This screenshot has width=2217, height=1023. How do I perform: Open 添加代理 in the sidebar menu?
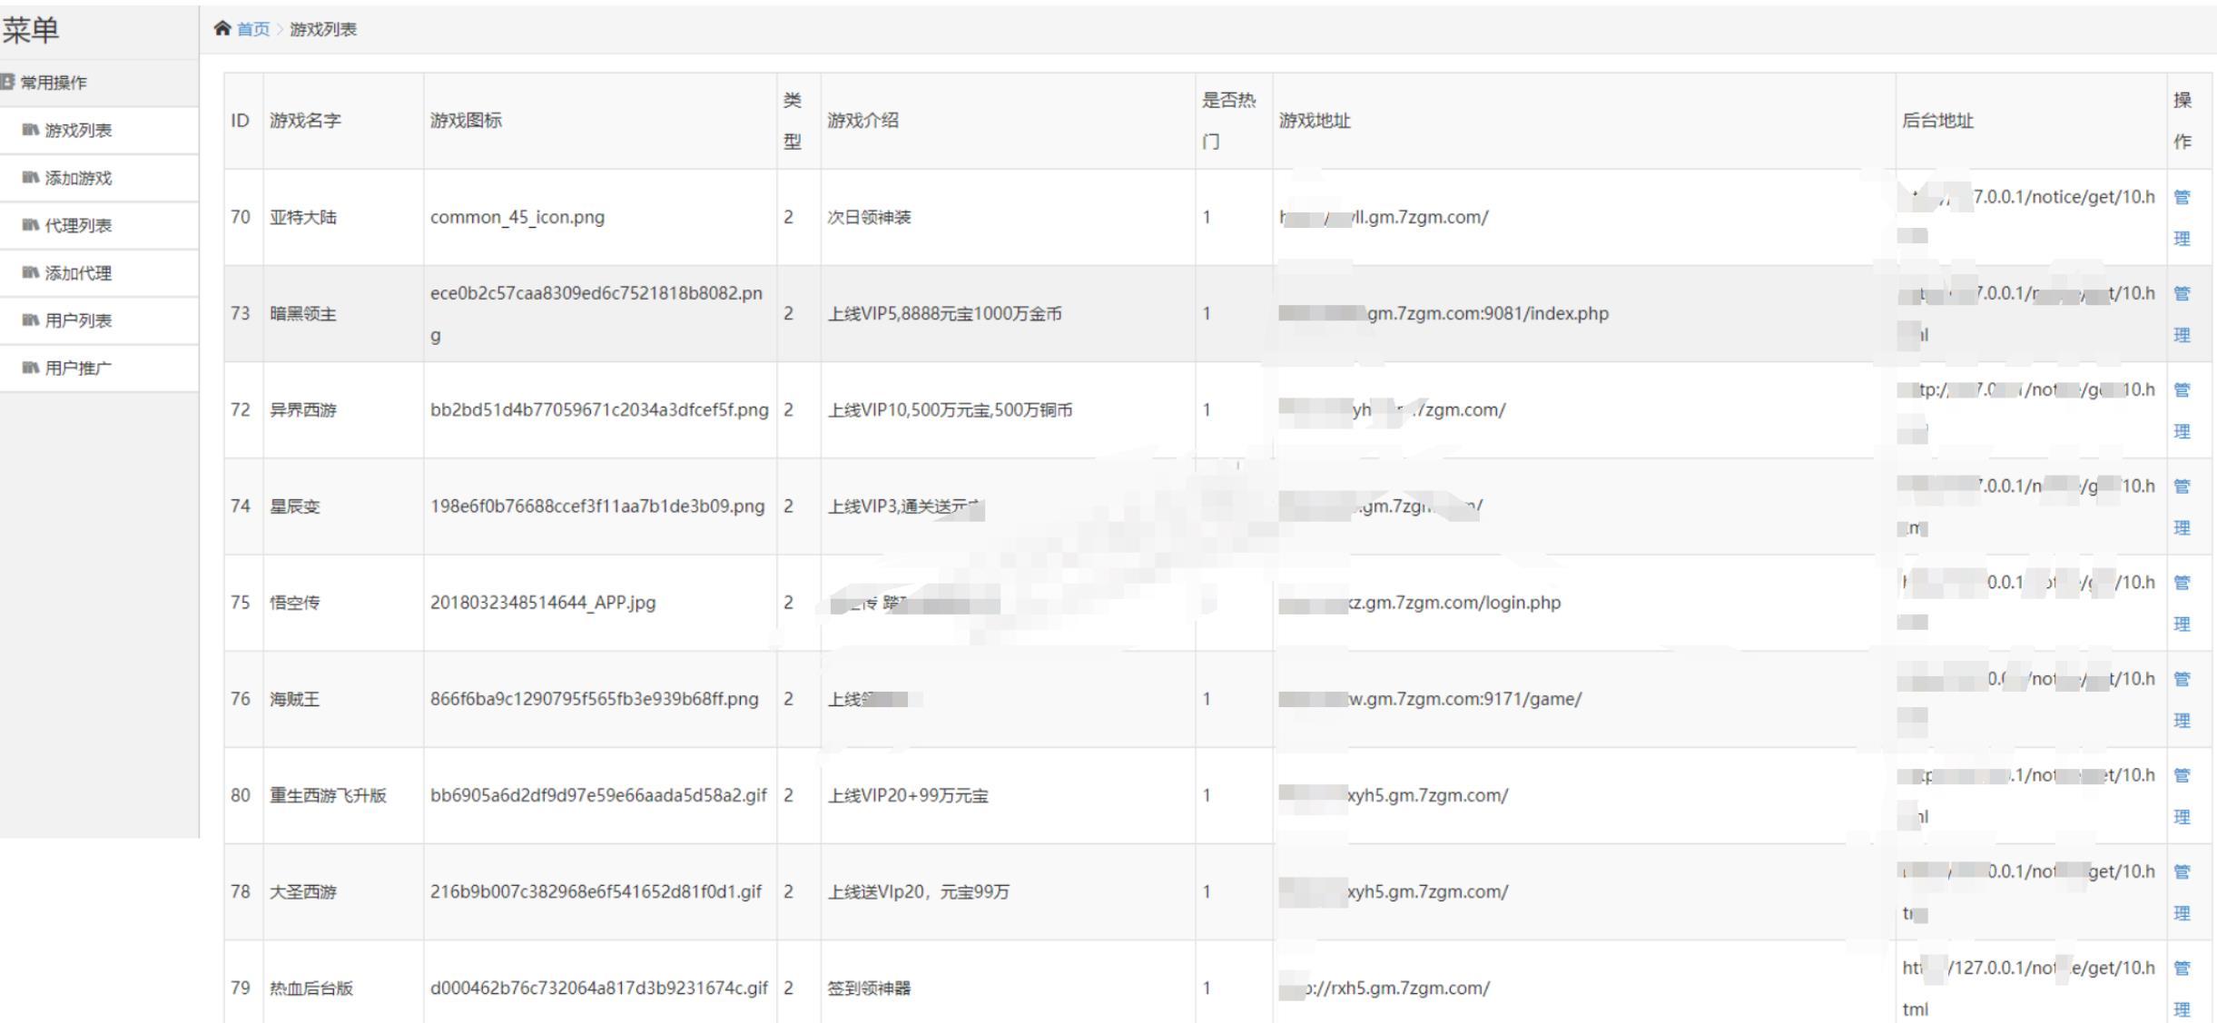99,273
